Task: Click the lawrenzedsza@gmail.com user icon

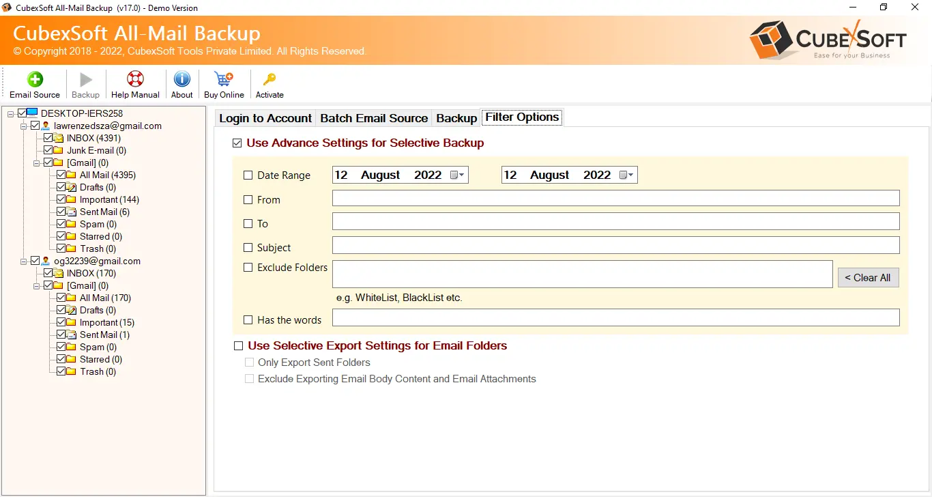Action: coord(46,126)
